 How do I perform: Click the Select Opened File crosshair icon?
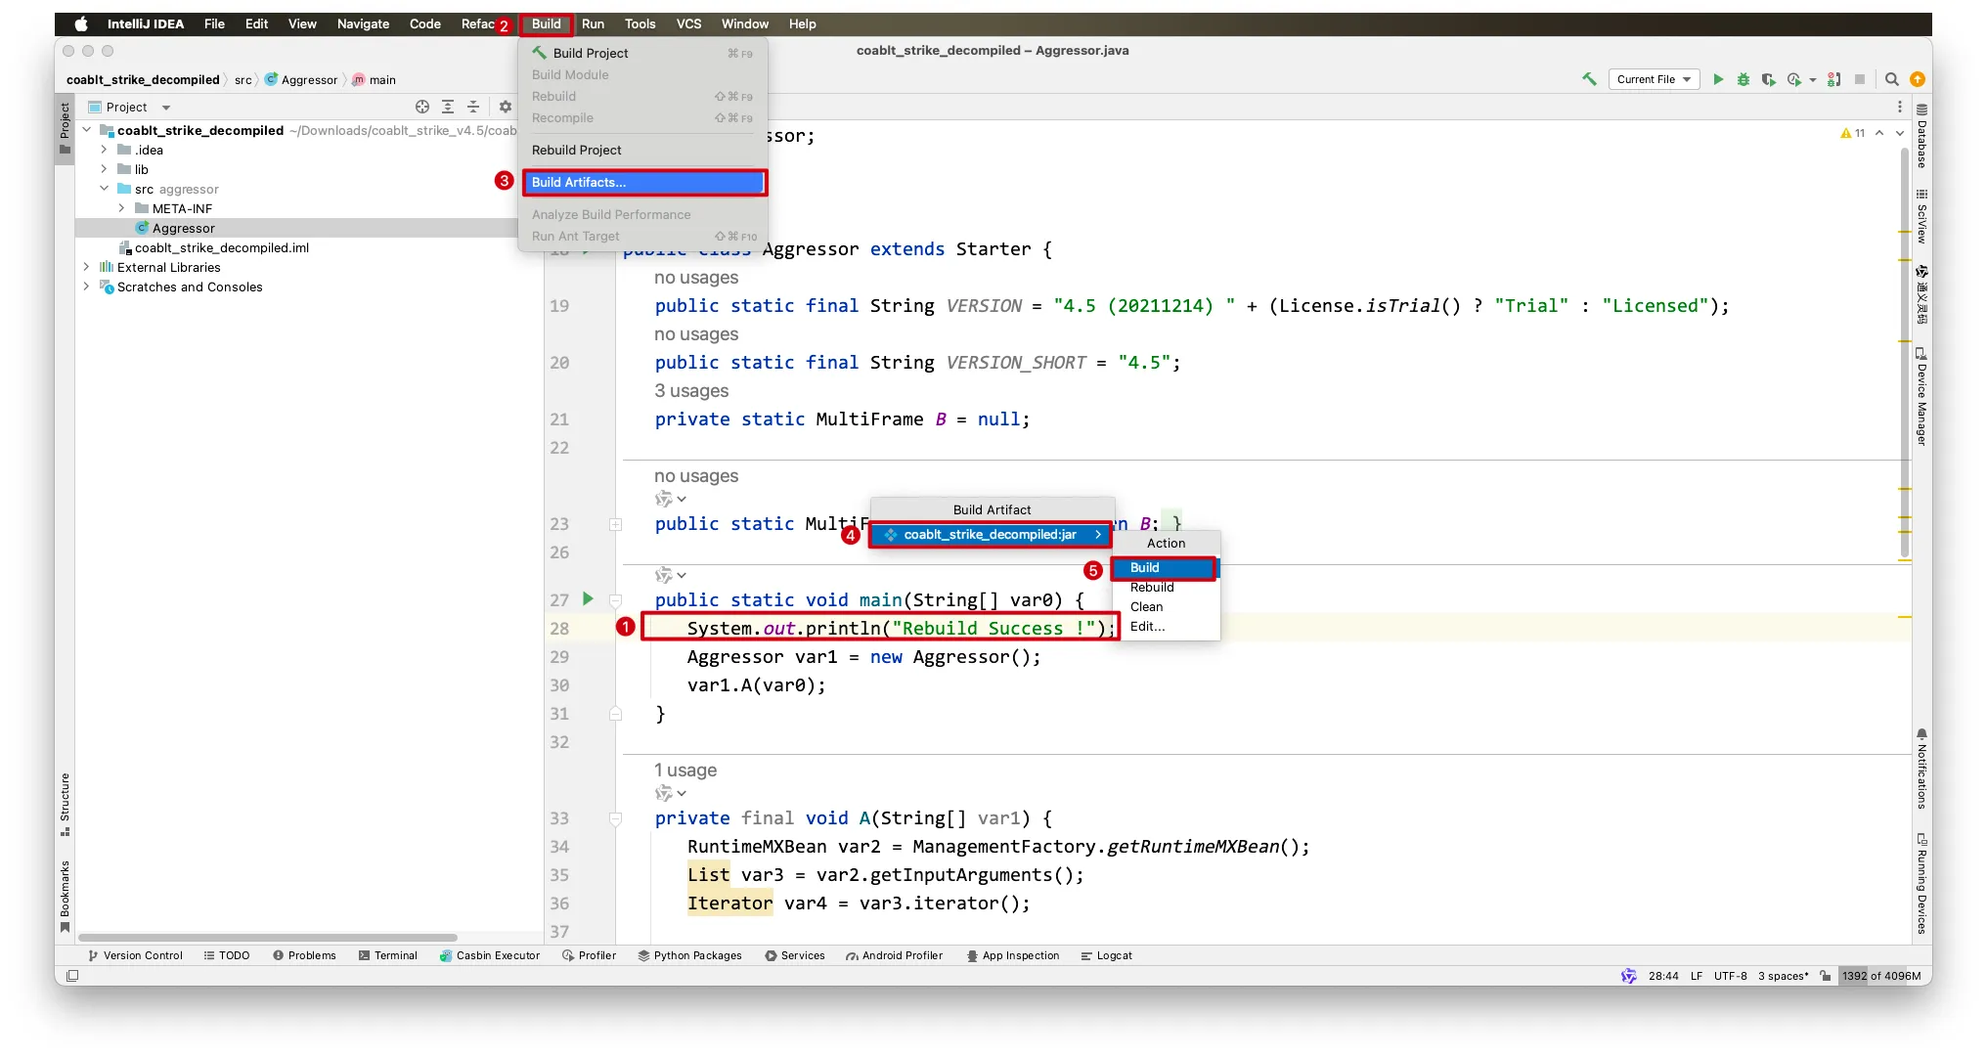[422, 107]
